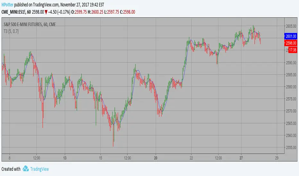Click the date label 22 on time axis
This screenshot has height=176, width=299.
[x=192, y=158]
